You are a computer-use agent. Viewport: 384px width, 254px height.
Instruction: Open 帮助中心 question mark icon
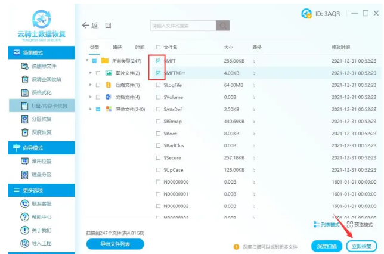25,217
